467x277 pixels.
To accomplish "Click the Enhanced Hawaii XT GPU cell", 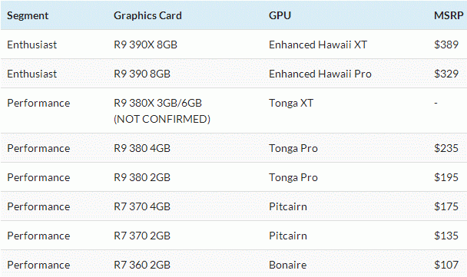I will point(318,45).
